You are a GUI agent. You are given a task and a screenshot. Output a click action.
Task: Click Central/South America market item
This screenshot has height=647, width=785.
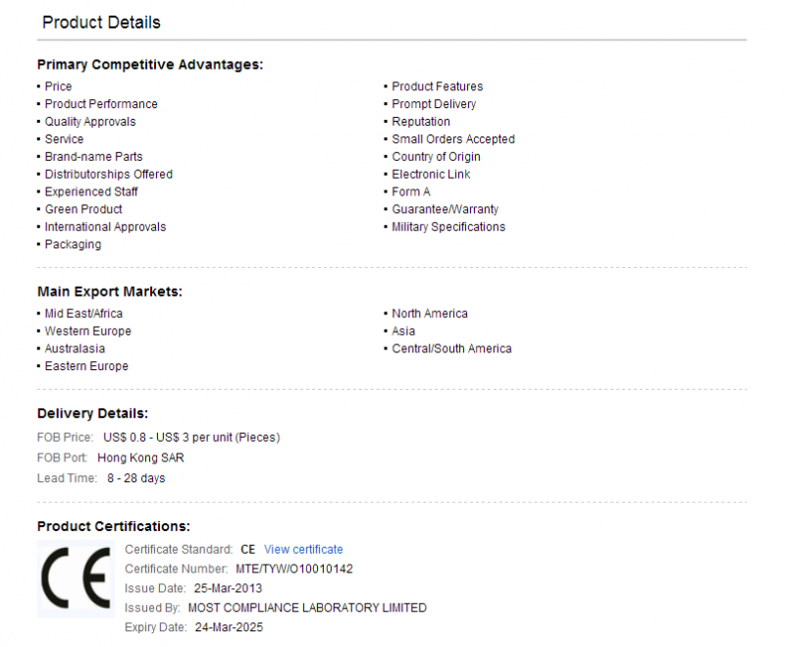coord(451,349)
